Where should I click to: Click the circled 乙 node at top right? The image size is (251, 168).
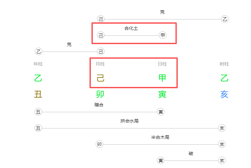pyautogui.click(x=225, y=19)
